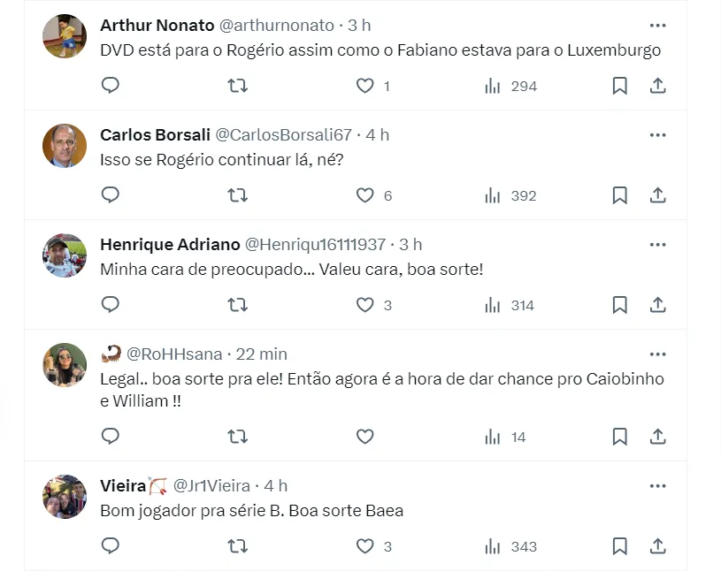Open Carlos Borsali's profile name link
Screen dimensions: 721x571
(x=155, y=134)
